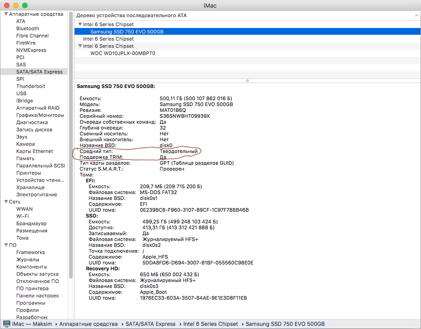
Task: Select USB in the sidebar
Action: 21,94
